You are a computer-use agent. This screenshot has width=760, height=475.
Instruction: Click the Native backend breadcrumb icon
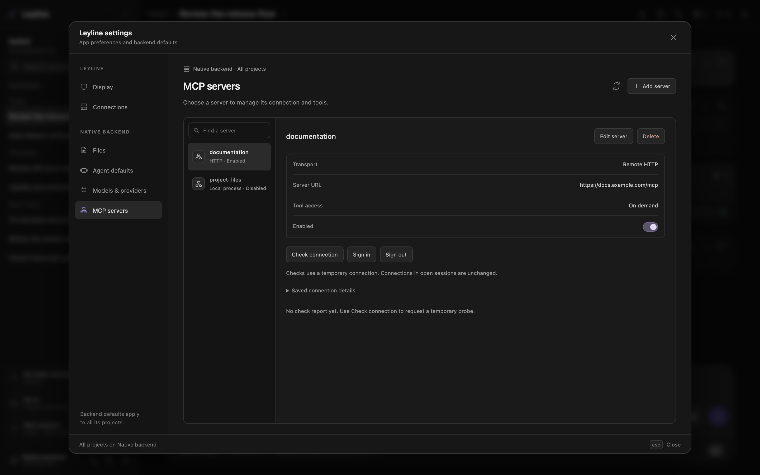(187, 69)
